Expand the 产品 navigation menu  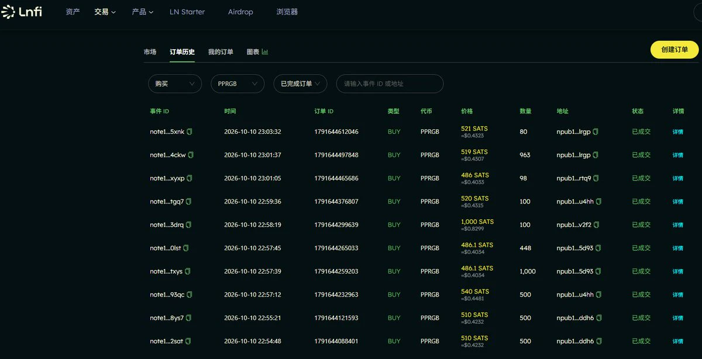(143, 12)
